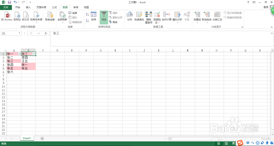Click inside the formula bar input
The image size is (274, 146).
(x=160, y=38)
